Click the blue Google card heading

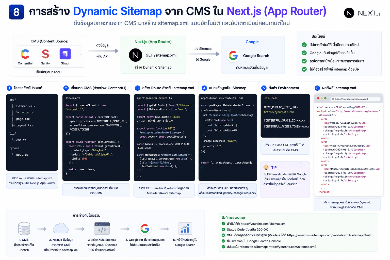click(252, 42)
